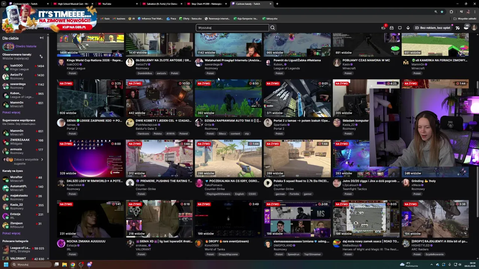
Task: Collapse the Dla ciebie sidebar
Action: (42, 38)
